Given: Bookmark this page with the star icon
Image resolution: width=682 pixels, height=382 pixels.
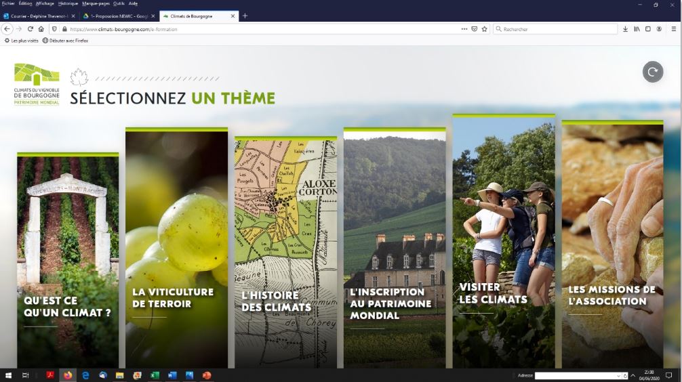Looking at the screenshot, I should click(x=484, y=29).
